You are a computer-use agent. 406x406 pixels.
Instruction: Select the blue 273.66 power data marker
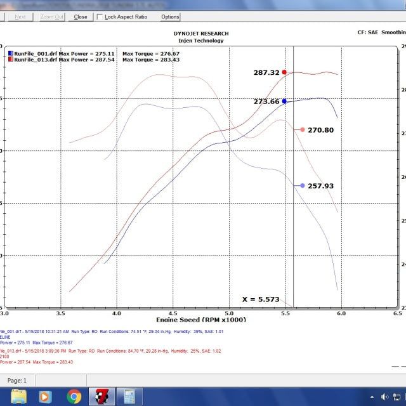pyautogui.click(x=284, y=101)
